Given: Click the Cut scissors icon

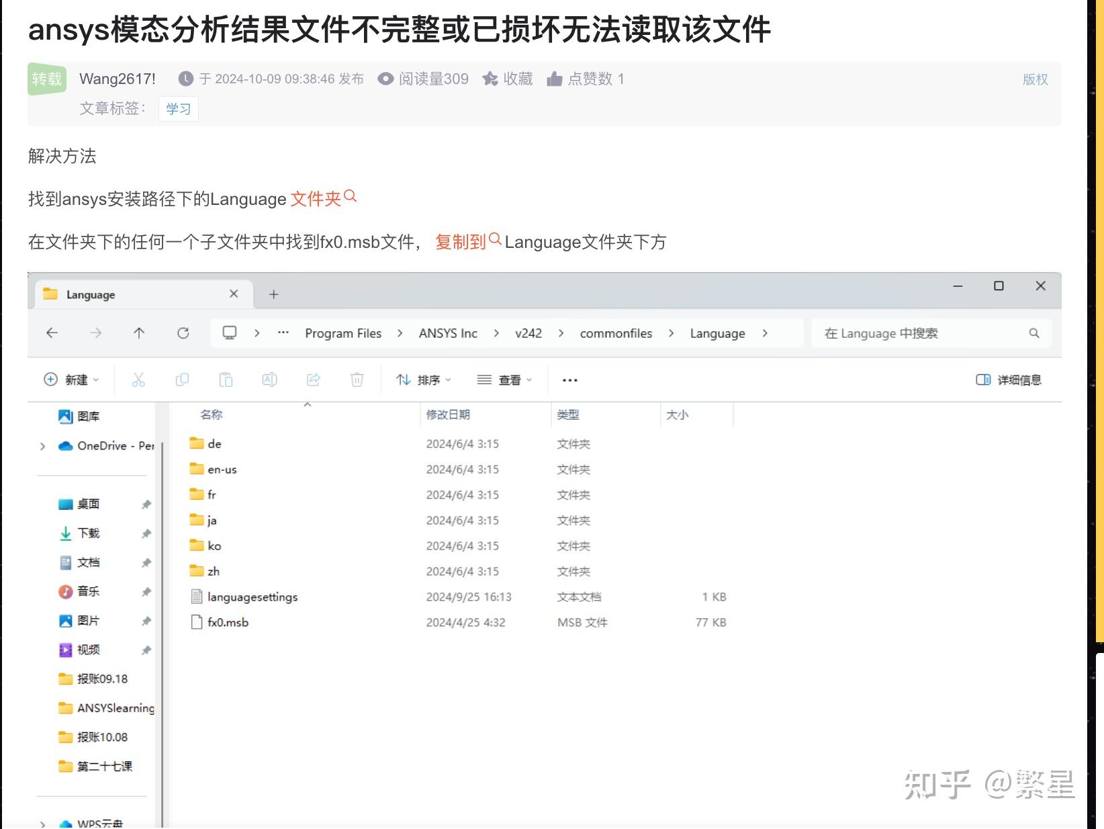Looking at the screenshot, I should click(x=138, y=380).
